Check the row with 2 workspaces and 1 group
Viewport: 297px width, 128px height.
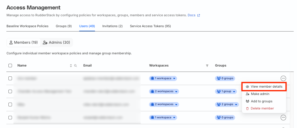coord(10,91)
